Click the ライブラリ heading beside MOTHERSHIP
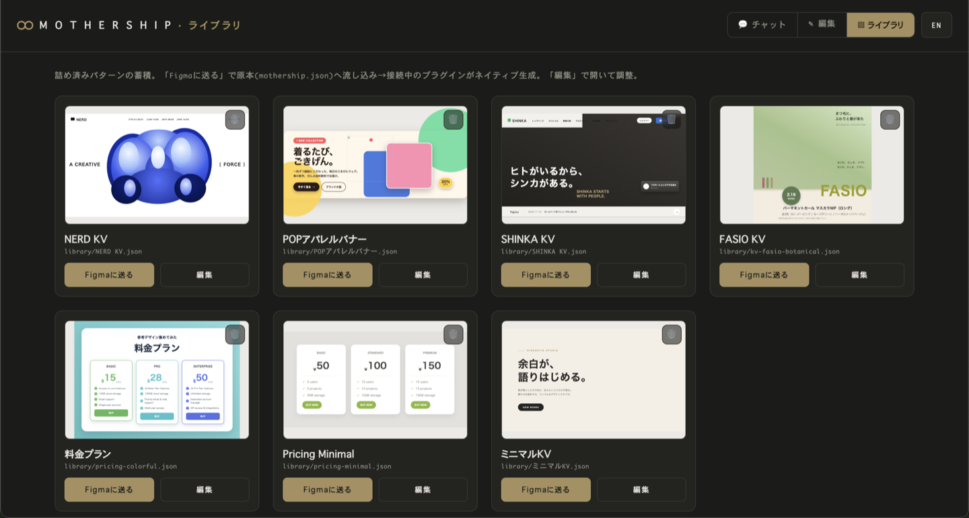The width and height of the screenshot is (969, 518). 215,26
